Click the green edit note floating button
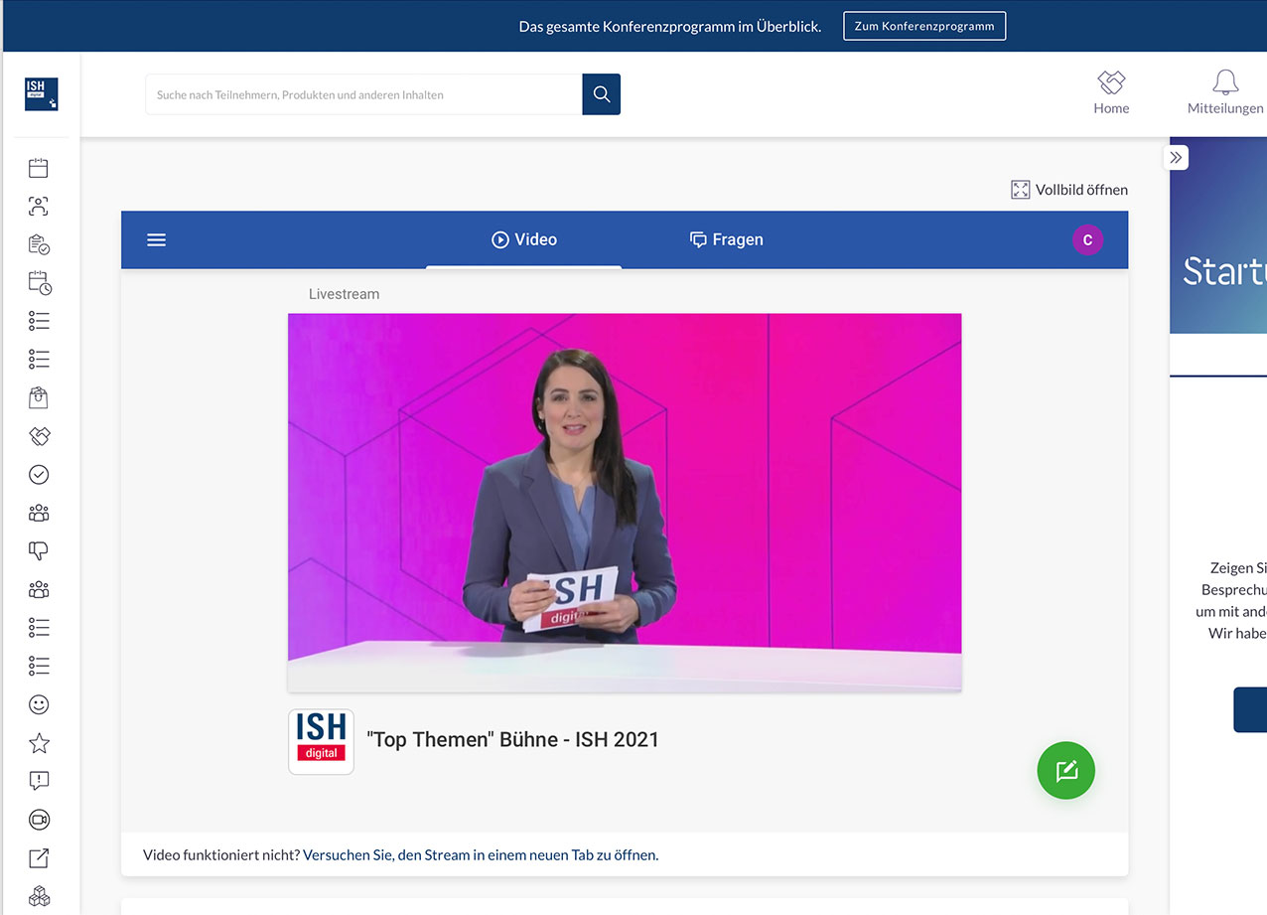 [1065, 771]
